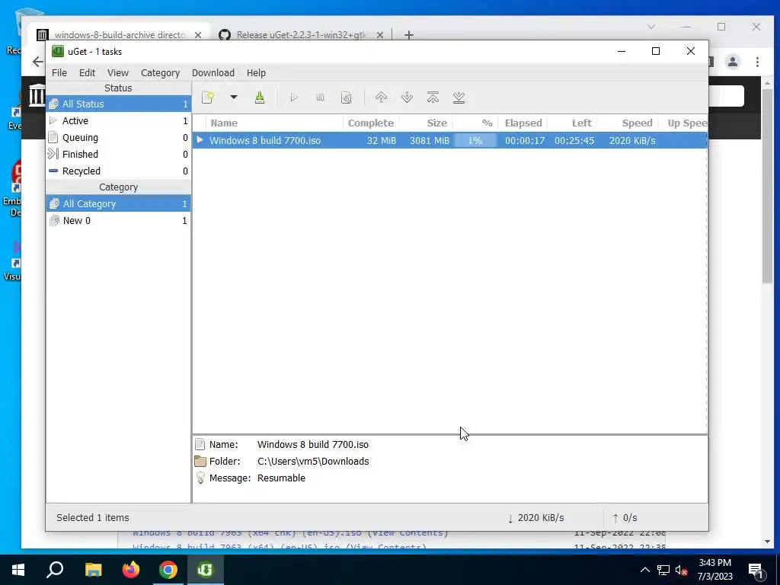Click the 2020 KiB/s speed value in the download row

tap(632, 141)
